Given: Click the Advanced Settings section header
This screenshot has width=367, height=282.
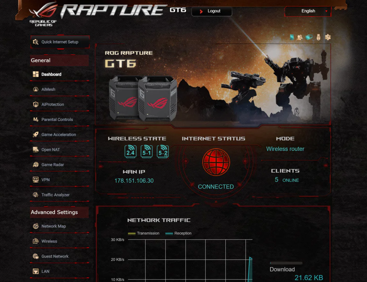Looking at the screenshot, I should click(59, 212).
